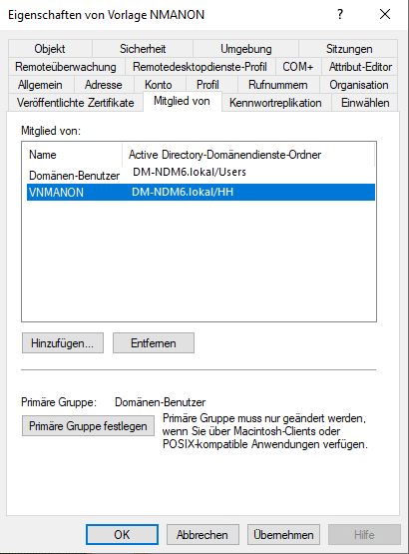Image resolution: width=409 pixels, height=554 pixels.
Task: Cancel with the Abbrechen button
Action: coord(203,535)
